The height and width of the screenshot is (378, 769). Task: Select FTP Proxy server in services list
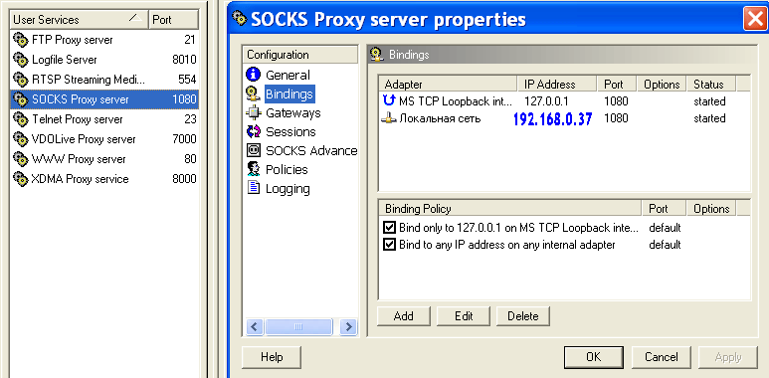104,40
